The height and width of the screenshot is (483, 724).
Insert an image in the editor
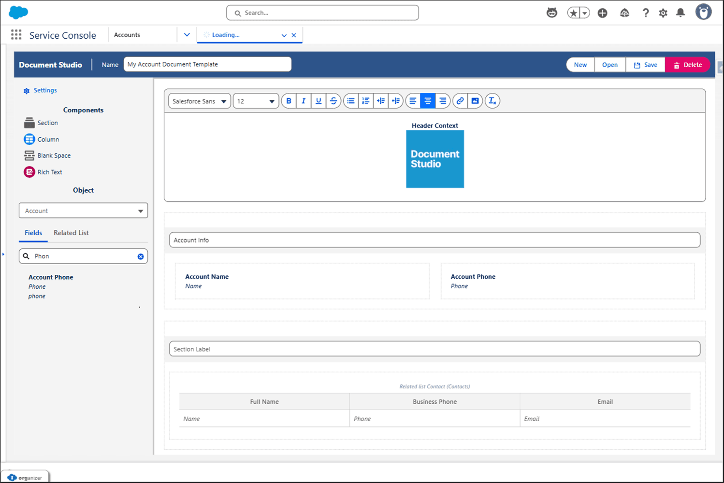[x=475, y=101]
